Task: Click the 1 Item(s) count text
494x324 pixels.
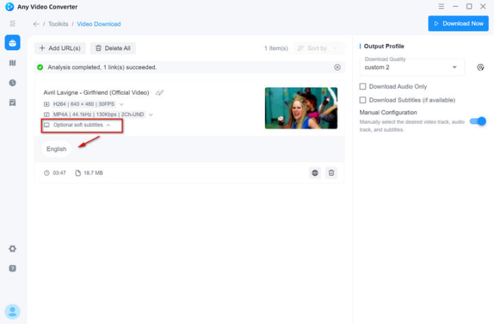Action: (276, 48)
